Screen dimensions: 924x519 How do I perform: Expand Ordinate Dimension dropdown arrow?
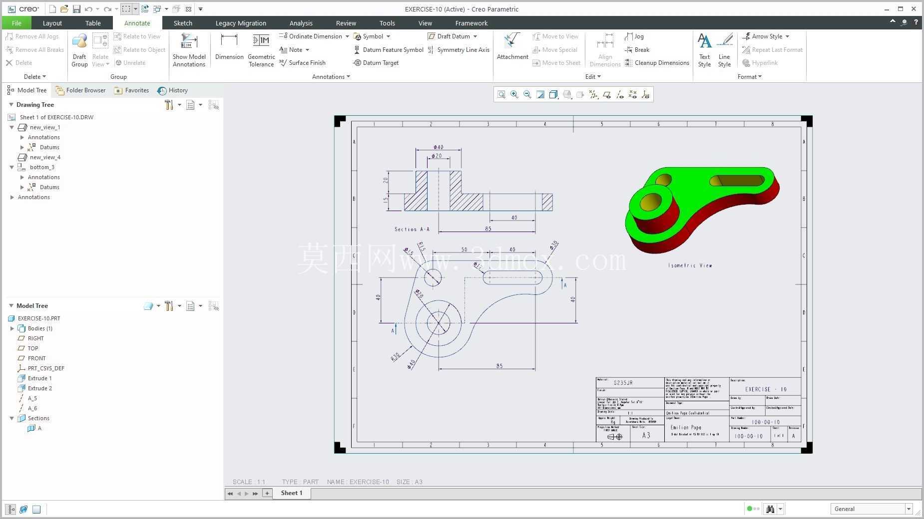[x=347, y=36]
